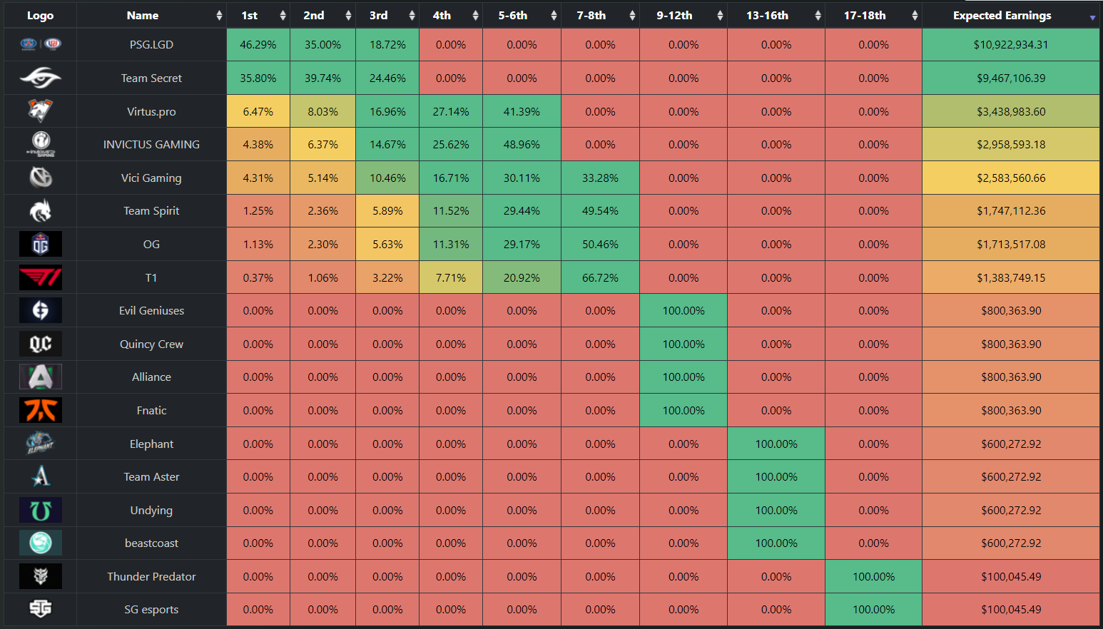
Task: Click Vici Gaming's yellow earnings cell
Action: (x=1010, y=178)
